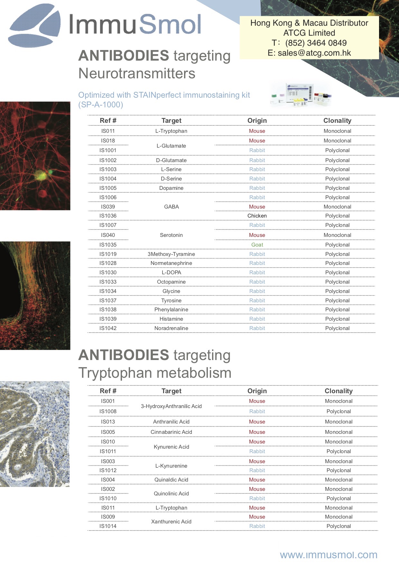The width and height of the screenshot is (399, 565).
Task: Open the www.immusmol.com website link
Action: tap(328, 555)
